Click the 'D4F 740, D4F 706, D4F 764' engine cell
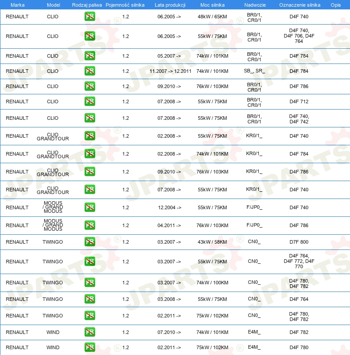The image size is (350, 355). 299,36
